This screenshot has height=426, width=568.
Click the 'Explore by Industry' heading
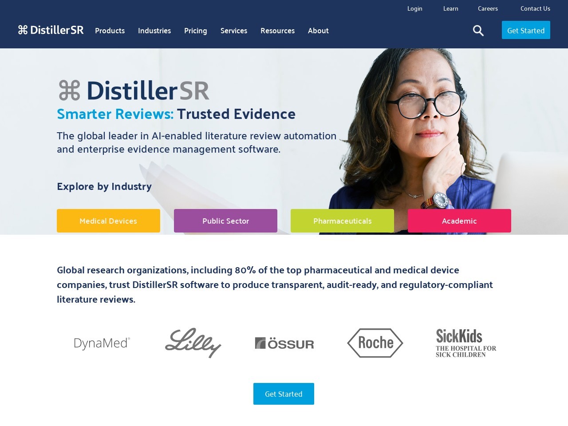(104, 186)
